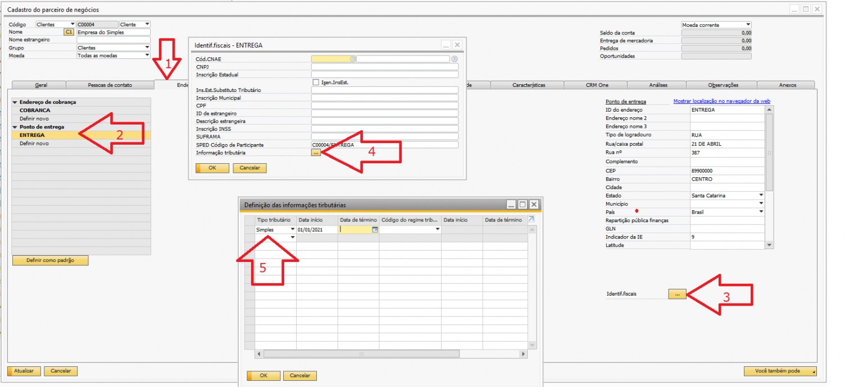Open the Estado Santa Catarina dropdown
This screenshot has width=863, height=387.
[x=761, y=196]
